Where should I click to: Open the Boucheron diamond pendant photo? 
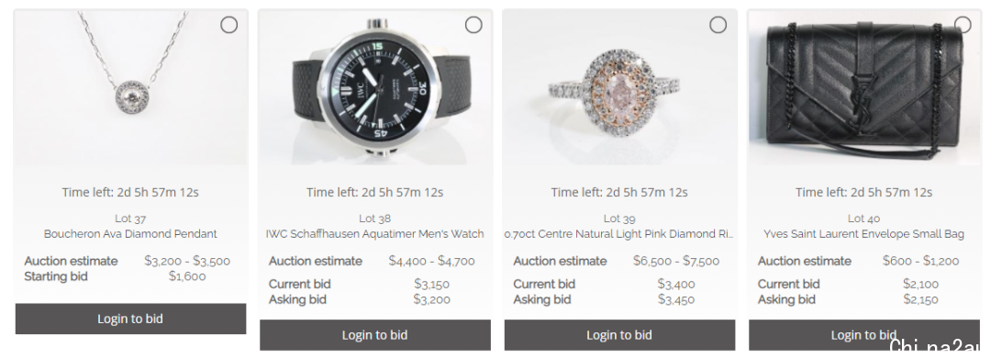point(131,88)
